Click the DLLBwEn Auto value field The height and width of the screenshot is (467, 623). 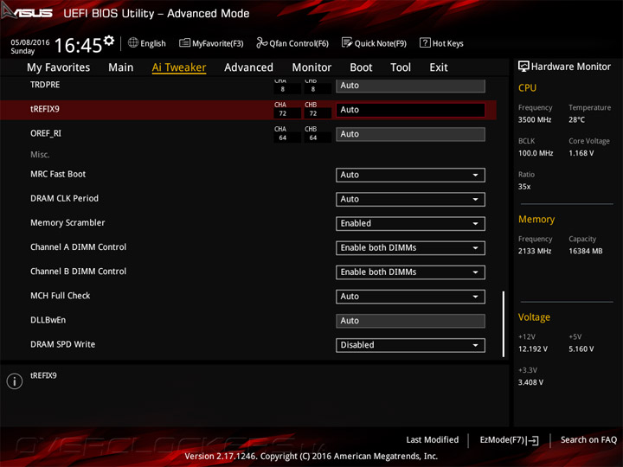tap(410, 321)
